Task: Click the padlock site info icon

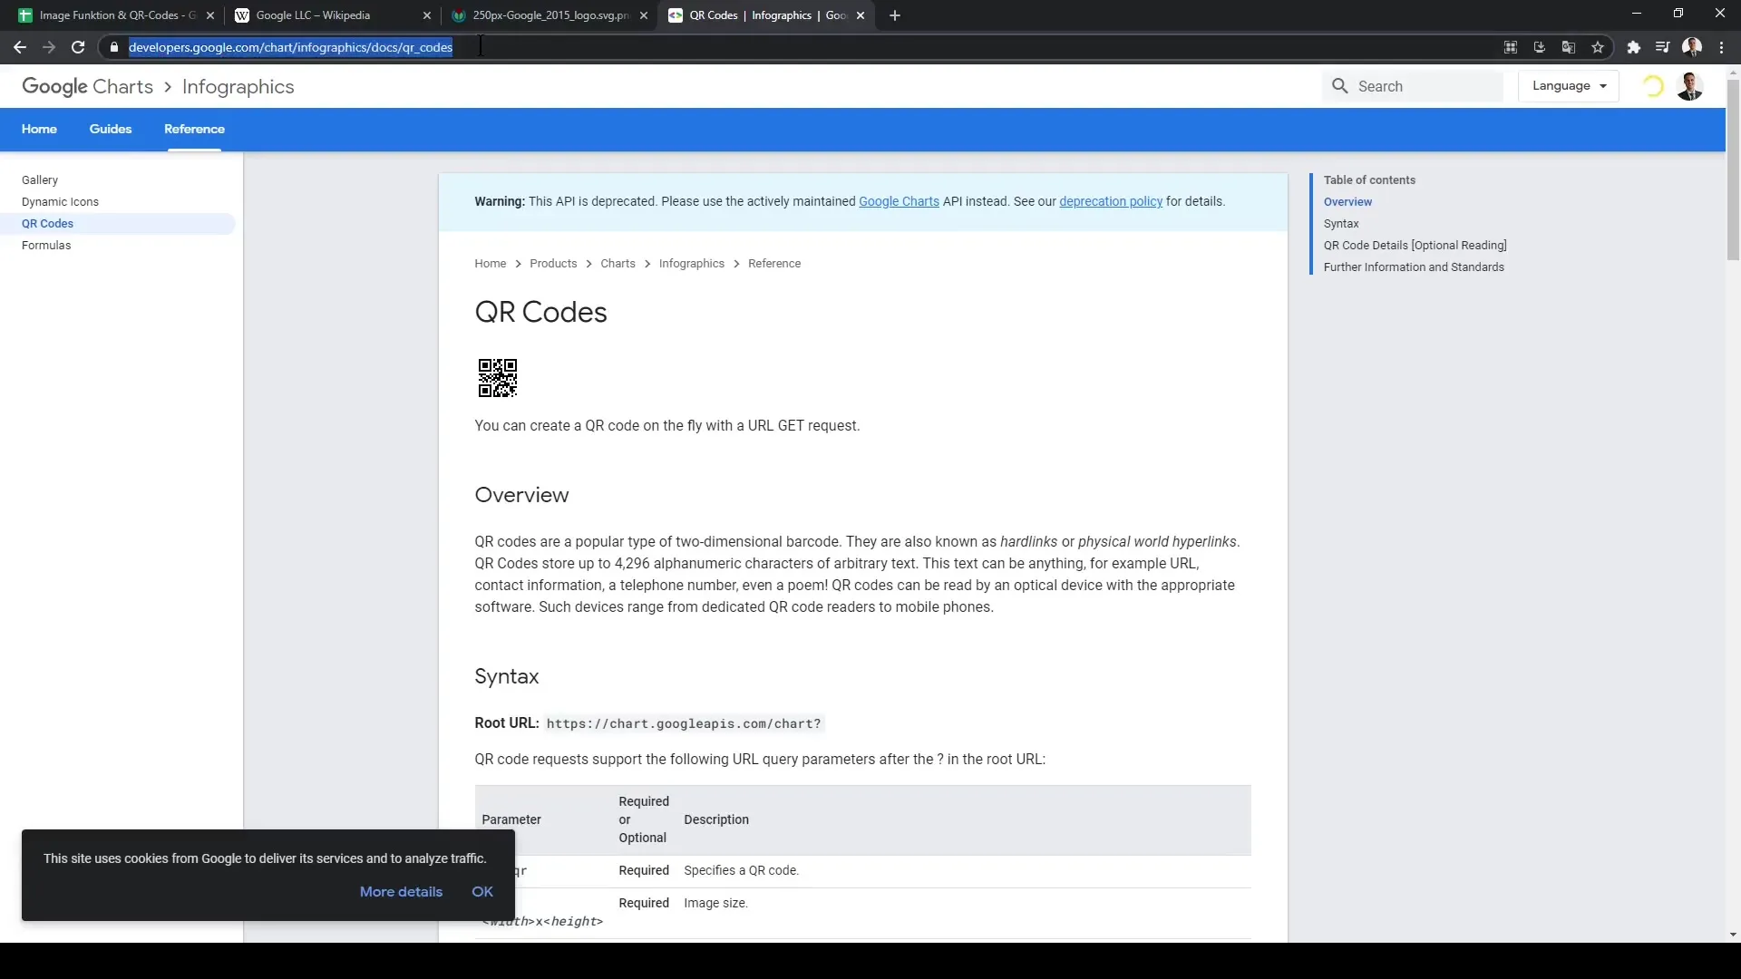Action: [x=113, y=47]
